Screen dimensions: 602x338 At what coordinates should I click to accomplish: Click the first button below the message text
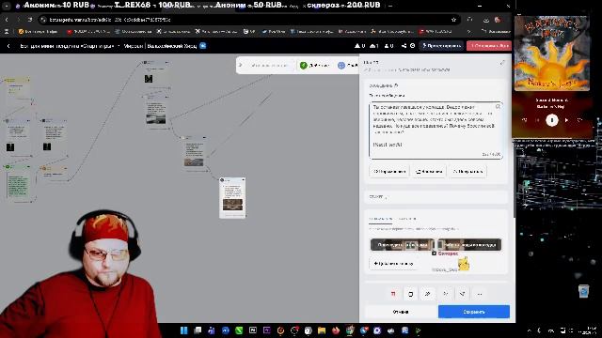tap(389, 171)
